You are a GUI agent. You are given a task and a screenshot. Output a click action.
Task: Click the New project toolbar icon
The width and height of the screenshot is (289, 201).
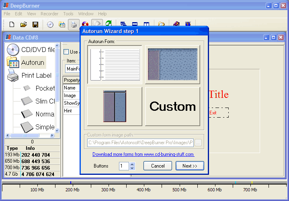pos(12,25)
